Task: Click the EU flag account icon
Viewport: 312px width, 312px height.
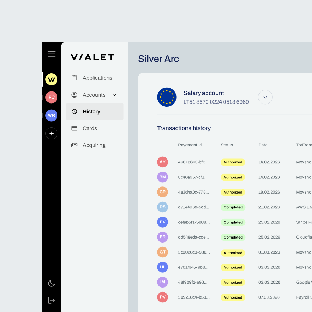Action: (x=167, y=97)
